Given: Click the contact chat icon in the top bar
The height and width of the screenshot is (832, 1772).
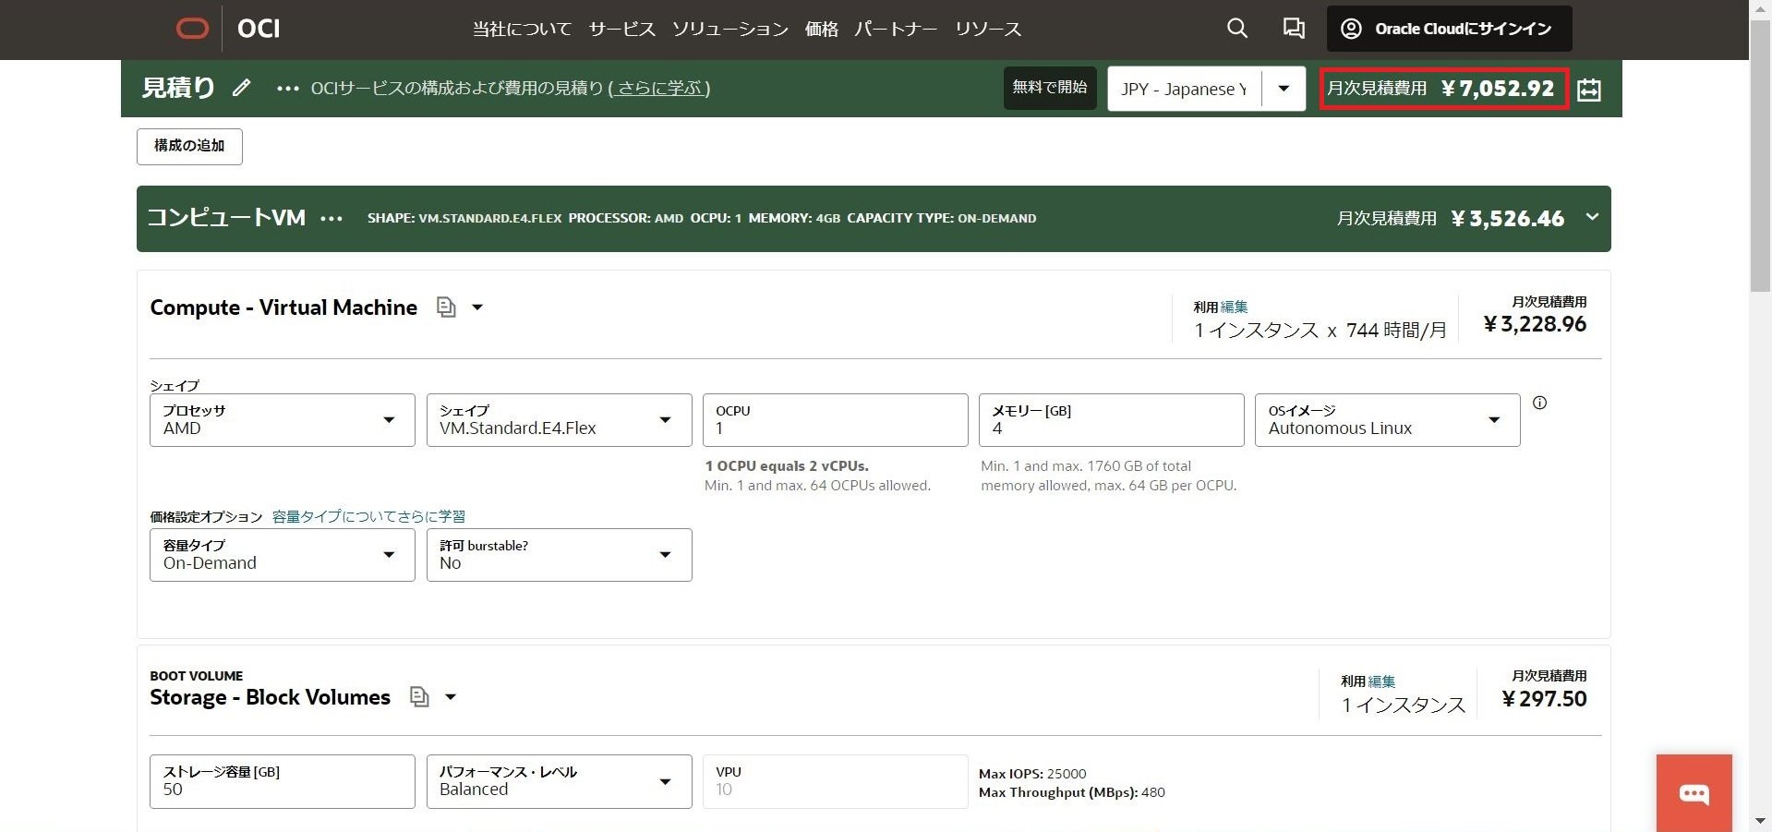Looking at the screenshot, I should pos(1293,29).
